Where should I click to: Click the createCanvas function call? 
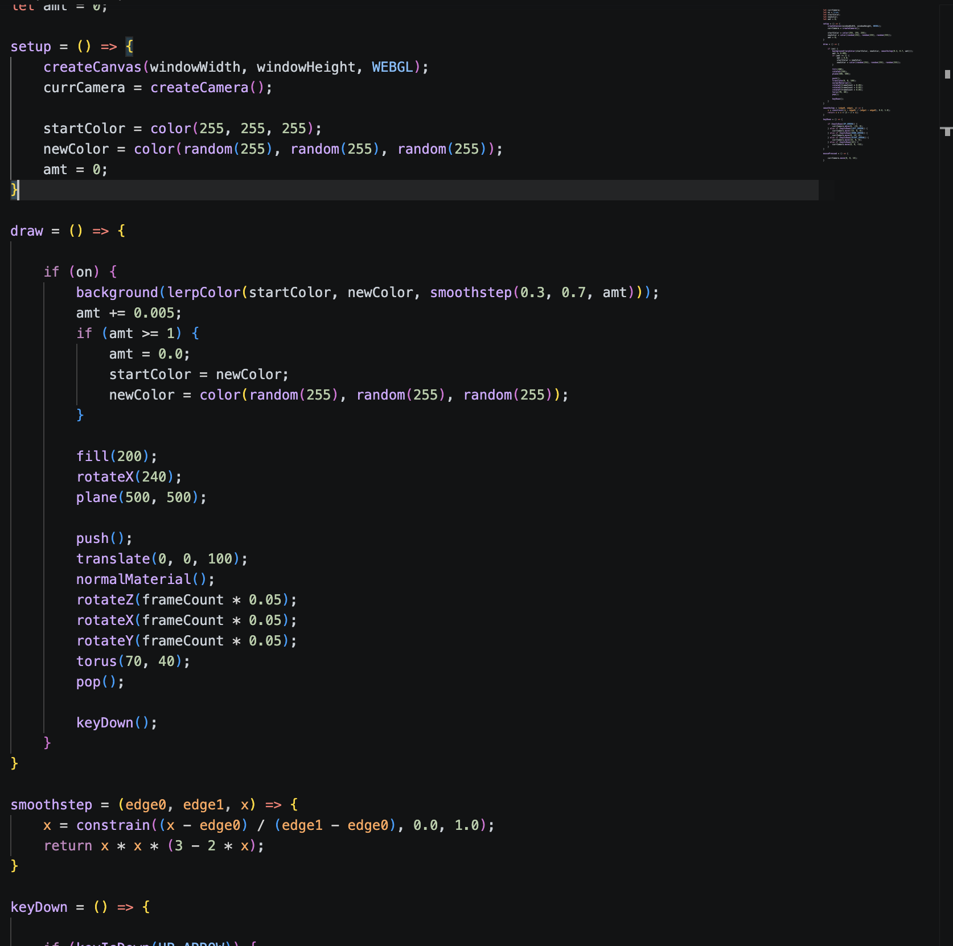click(91, 67)
